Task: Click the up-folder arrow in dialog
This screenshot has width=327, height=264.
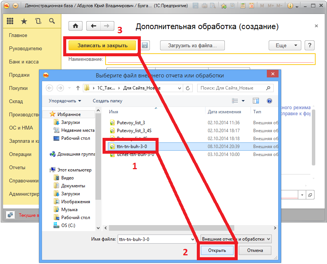Action: (x=78, y=88)
